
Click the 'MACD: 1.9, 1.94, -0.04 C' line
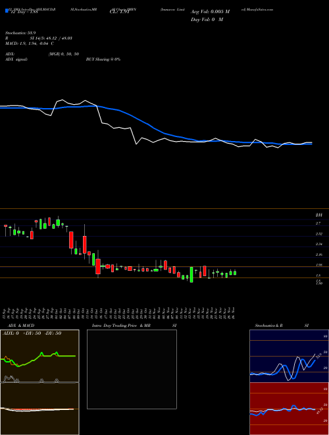click(x=30, y=43)
